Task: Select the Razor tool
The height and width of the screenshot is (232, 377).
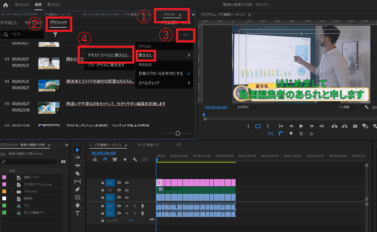Action: [77, 173]
